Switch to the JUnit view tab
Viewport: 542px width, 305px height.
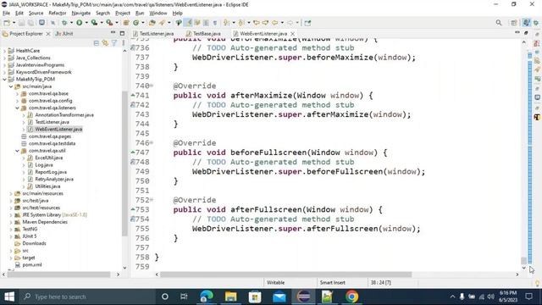(x=64, y=34)
